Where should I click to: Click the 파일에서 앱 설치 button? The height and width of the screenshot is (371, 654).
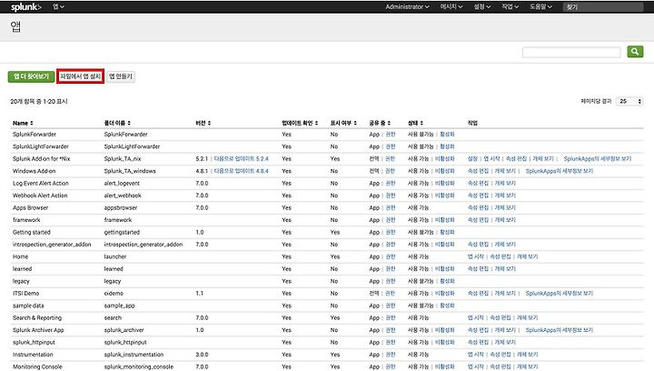pyautogui.click(x=81, y=76)
